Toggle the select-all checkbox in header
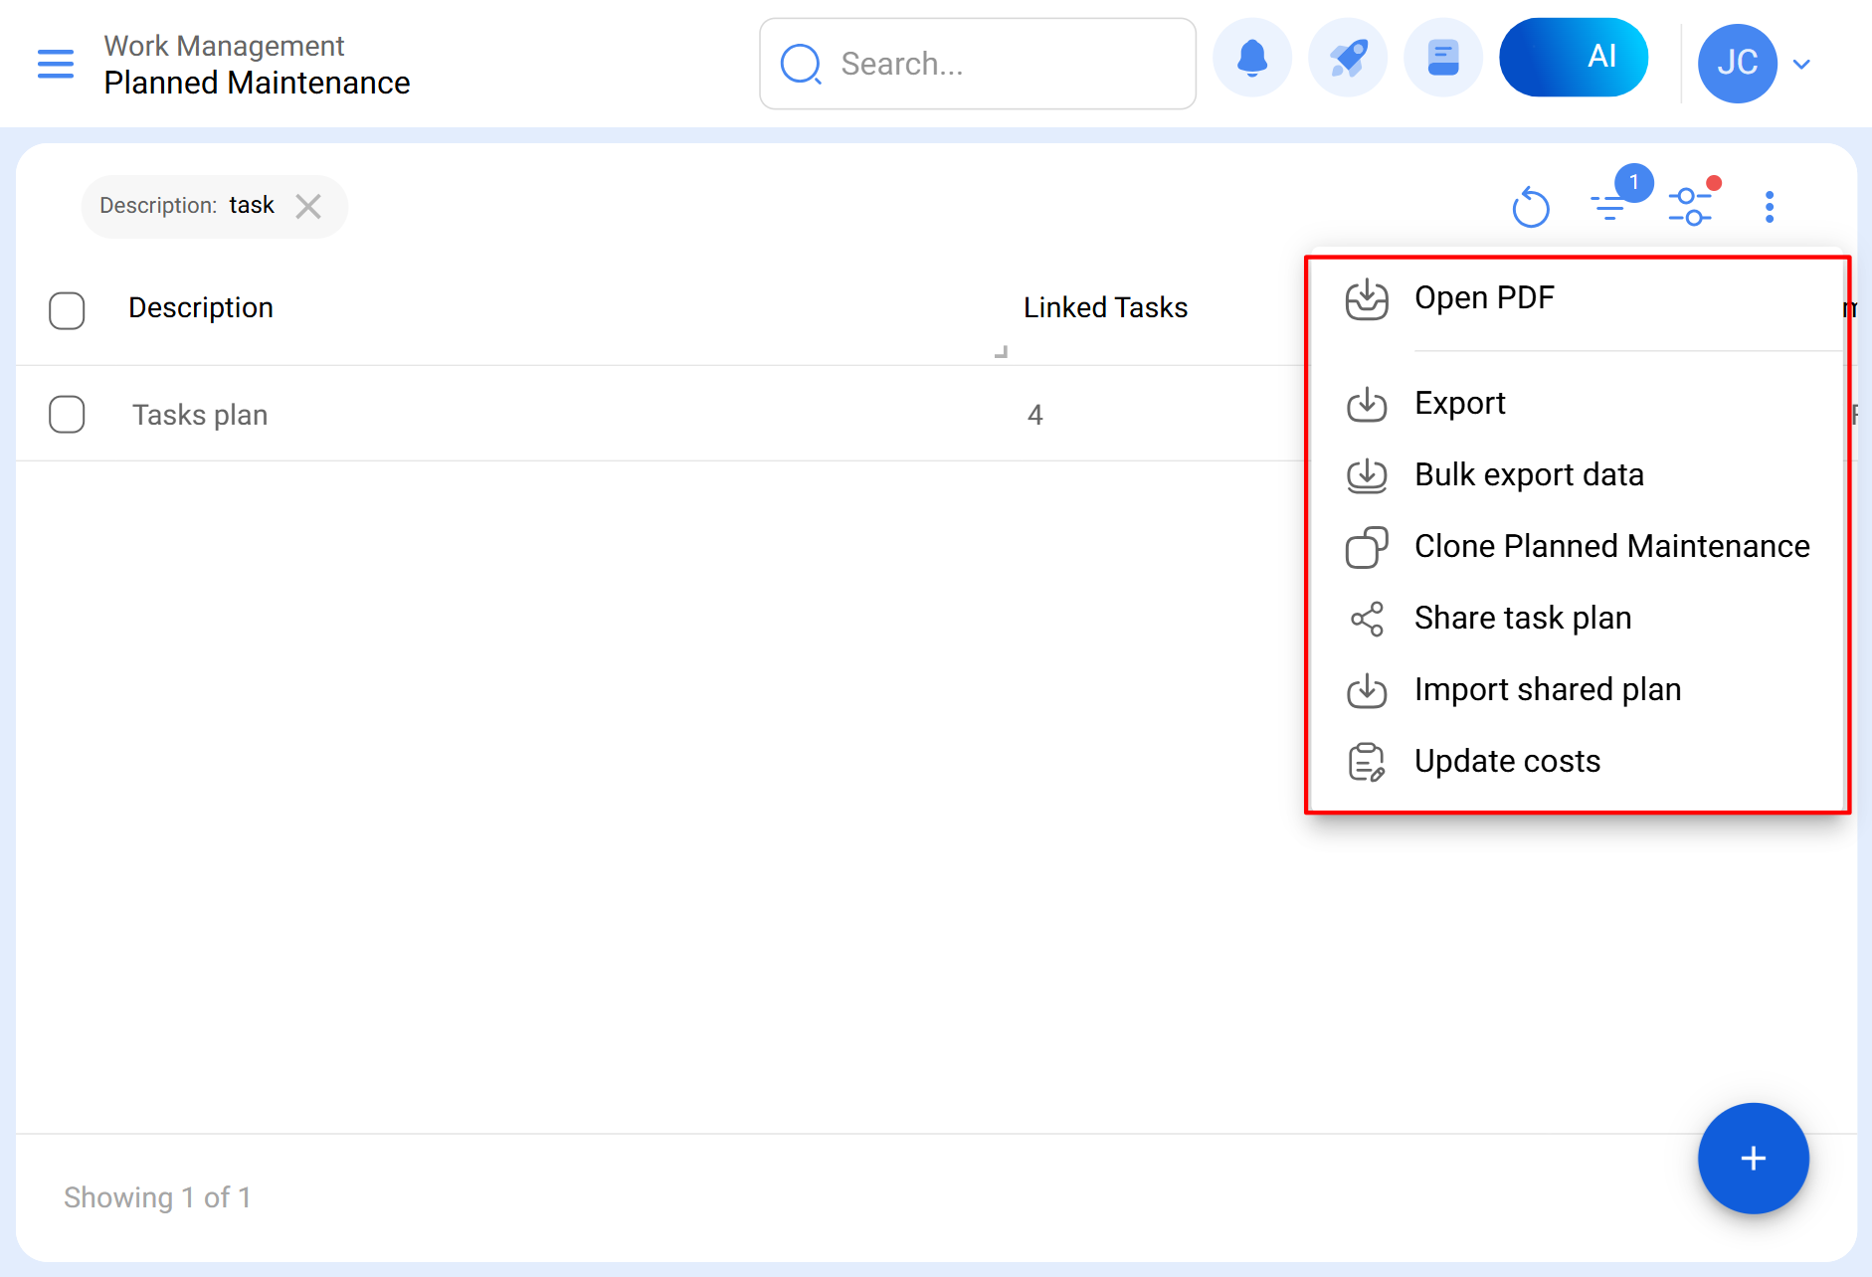 point(67,310)
